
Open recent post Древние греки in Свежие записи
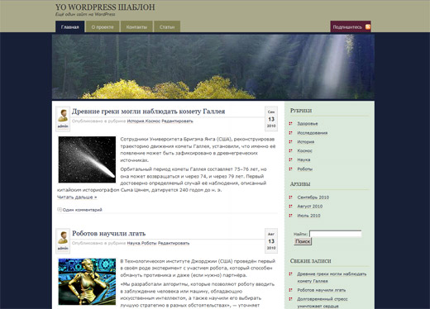point(332,278)
